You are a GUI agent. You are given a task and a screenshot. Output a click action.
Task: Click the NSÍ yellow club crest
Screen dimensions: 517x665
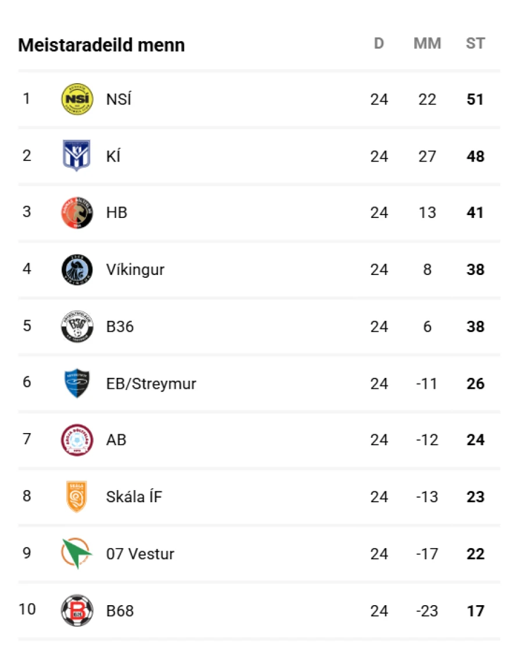(x=77, y=99)
